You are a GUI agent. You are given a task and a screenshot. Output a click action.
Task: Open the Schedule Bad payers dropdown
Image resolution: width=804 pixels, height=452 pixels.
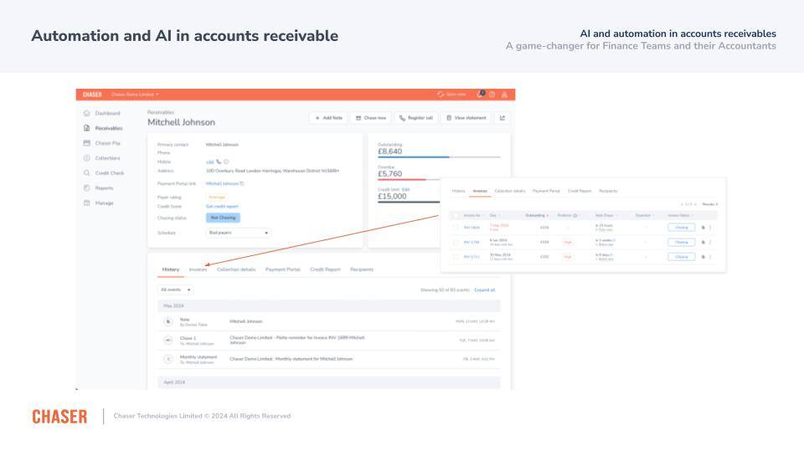(x=239, y=233)
